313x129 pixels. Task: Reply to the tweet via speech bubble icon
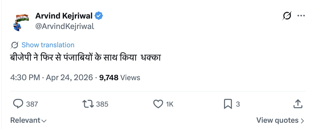click(x=18, y=104)
